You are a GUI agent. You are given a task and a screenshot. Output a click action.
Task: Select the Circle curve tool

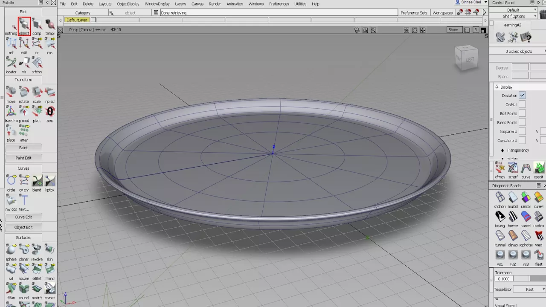click(x=11, y=182)
